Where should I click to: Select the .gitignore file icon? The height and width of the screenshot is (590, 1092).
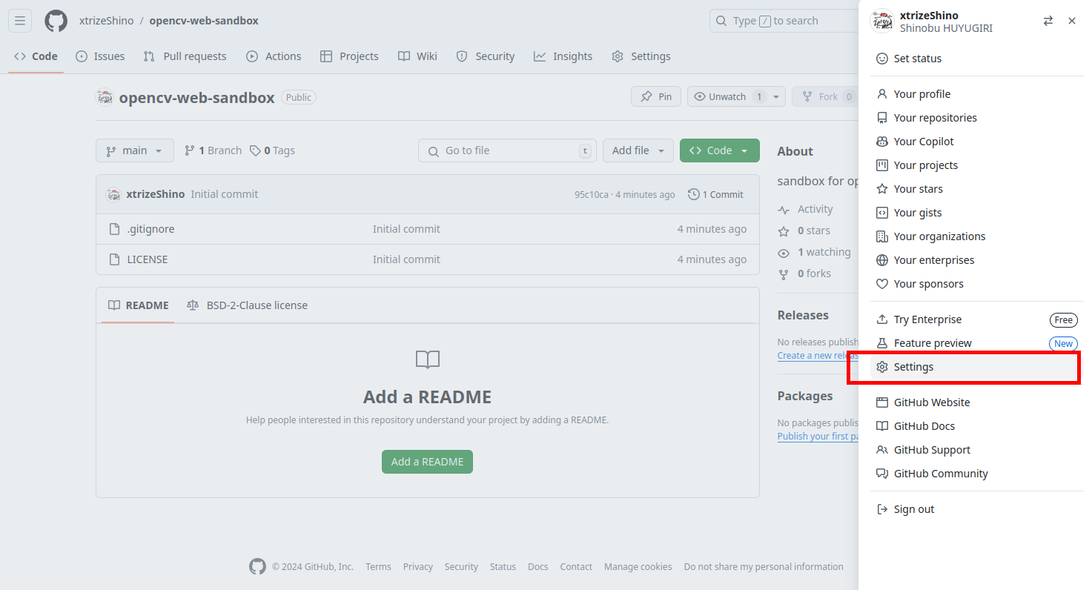click(x=114, y=228)
